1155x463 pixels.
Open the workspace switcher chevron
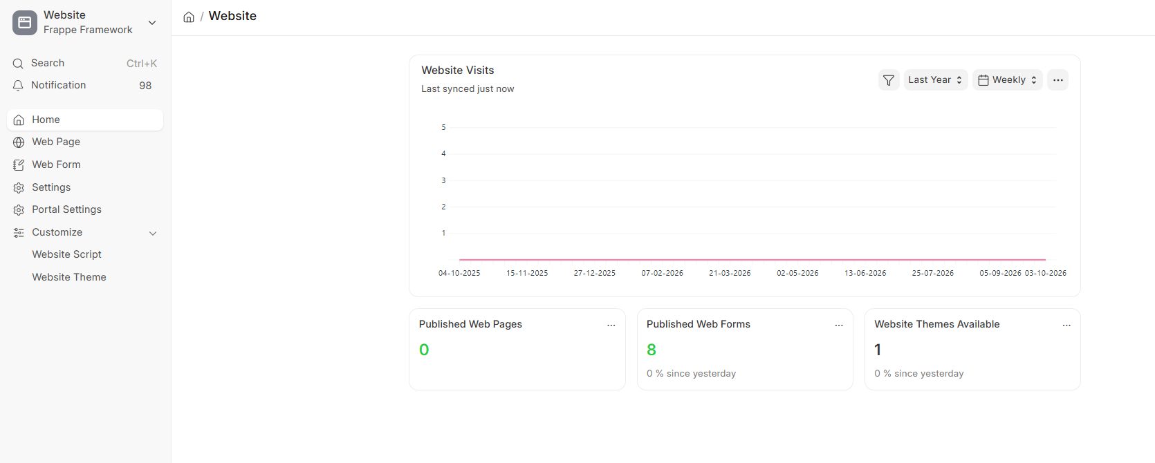coord(152,23)
